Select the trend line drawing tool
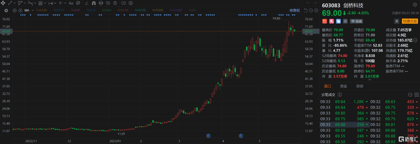420x144 pixels. (10, 3)
